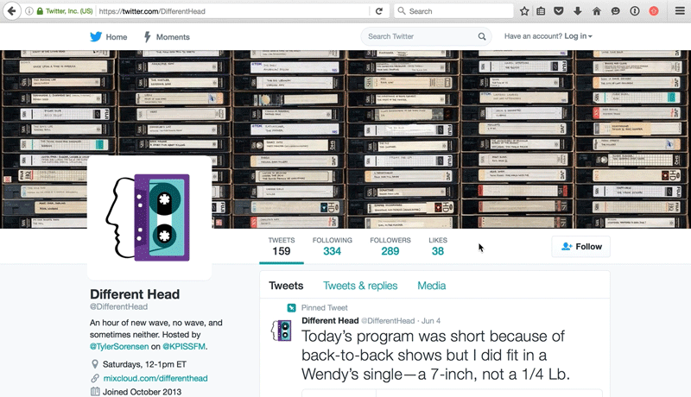Open the Different Head cassette profile picture
This screenshot has width=691, height=397.
coord(149,217)
